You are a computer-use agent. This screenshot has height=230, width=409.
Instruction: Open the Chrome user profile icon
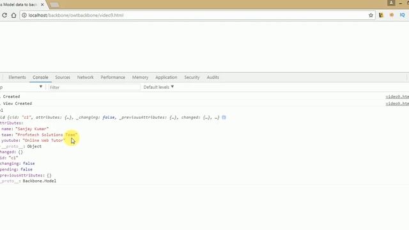coord(391,3)
